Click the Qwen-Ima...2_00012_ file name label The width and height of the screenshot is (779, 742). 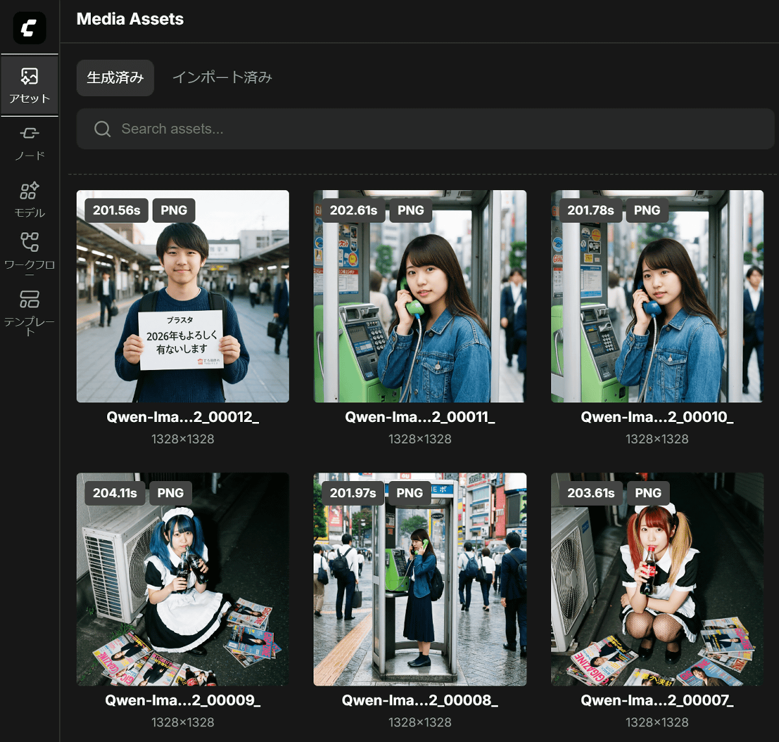pyautogui.click(x=182, y=417)
